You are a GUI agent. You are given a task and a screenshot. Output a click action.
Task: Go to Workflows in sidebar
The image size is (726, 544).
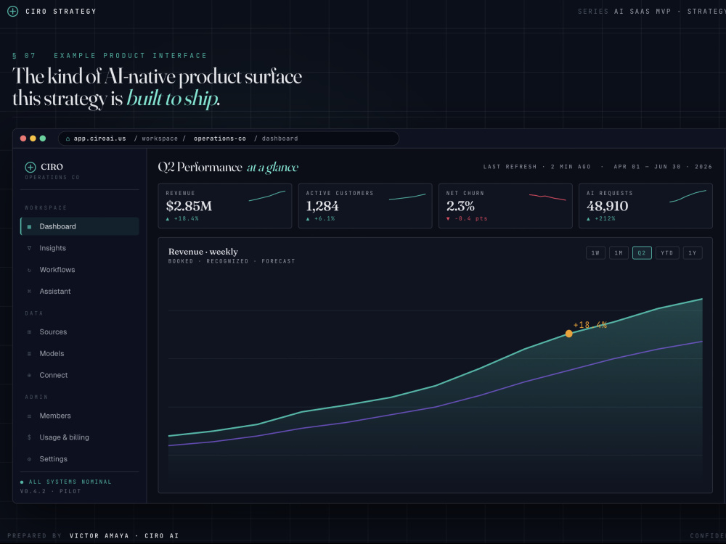80,270
